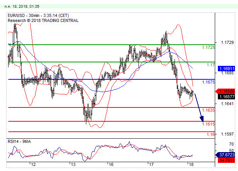Screen dimensions: 238x171
Task: Click the date axis label 12
Action: (x=33, y=165)
